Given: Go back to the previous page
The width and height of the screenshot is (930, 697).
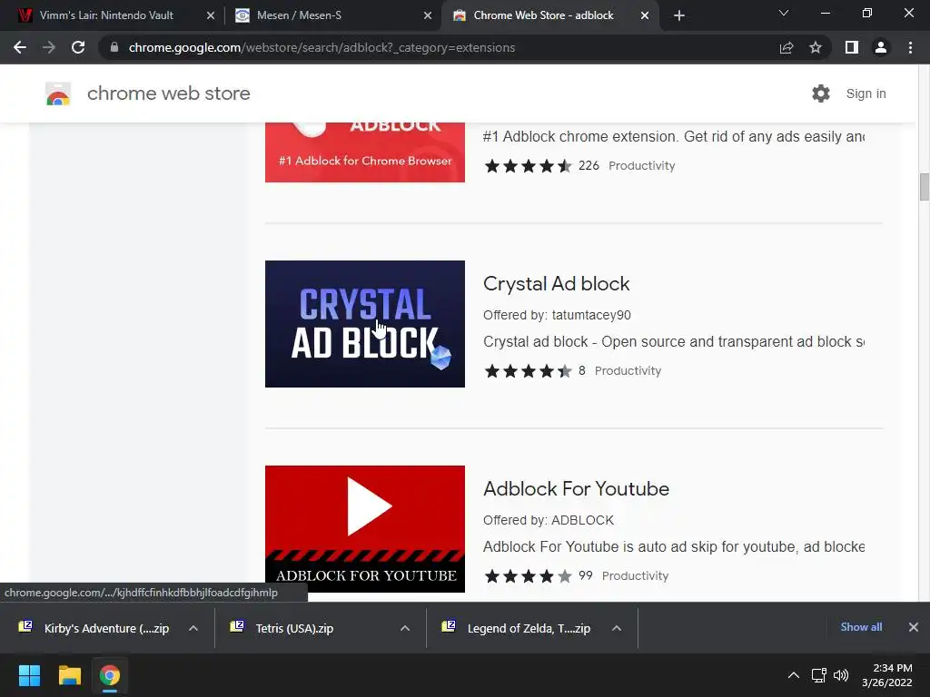Looking at the screenshot, I should pyautogui.click(x=20, y=47).
